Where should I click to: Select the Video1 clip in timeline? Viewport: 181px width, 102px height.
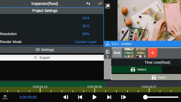(x=137, y=69)
